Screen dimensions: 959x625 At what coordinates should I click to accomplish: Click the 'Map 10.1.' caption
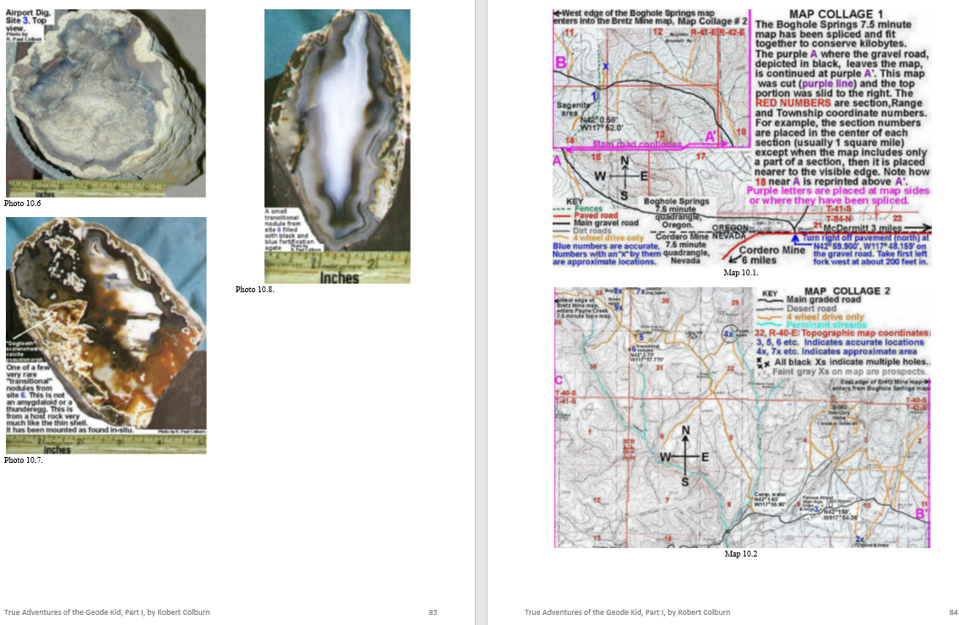coord(741,273)
